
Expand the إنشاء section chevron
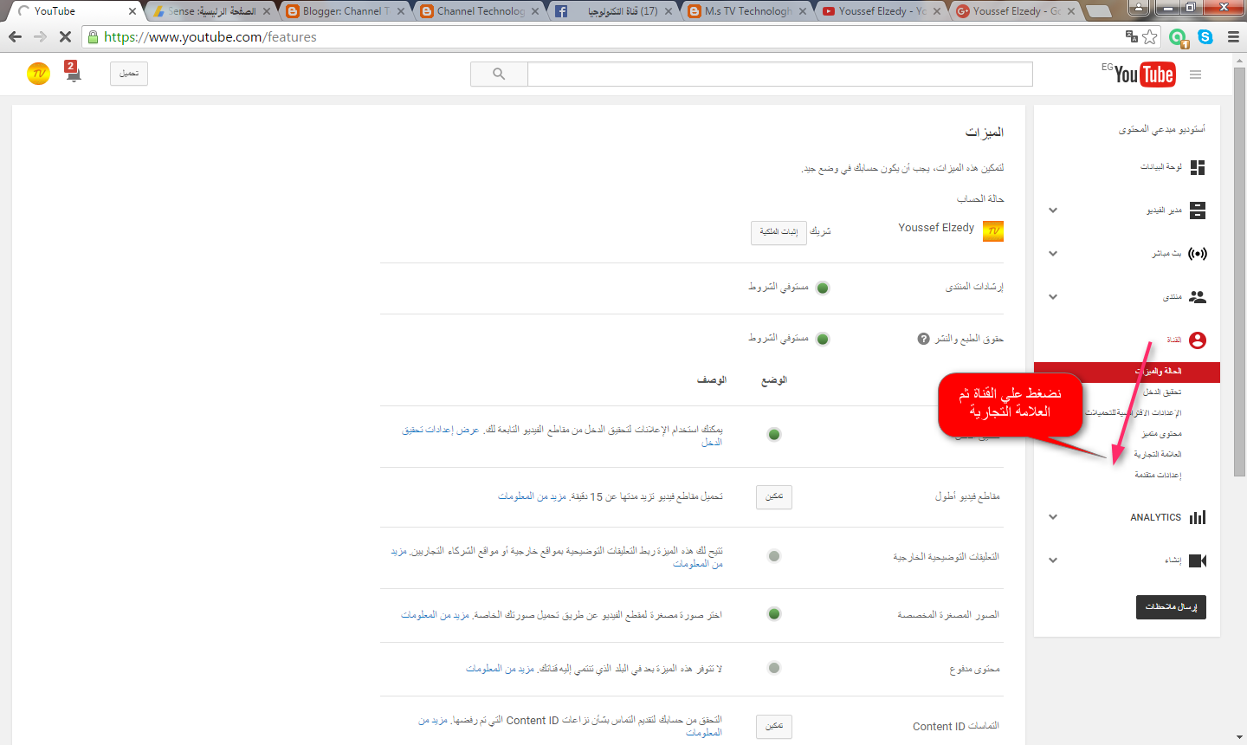point(1053,560)
